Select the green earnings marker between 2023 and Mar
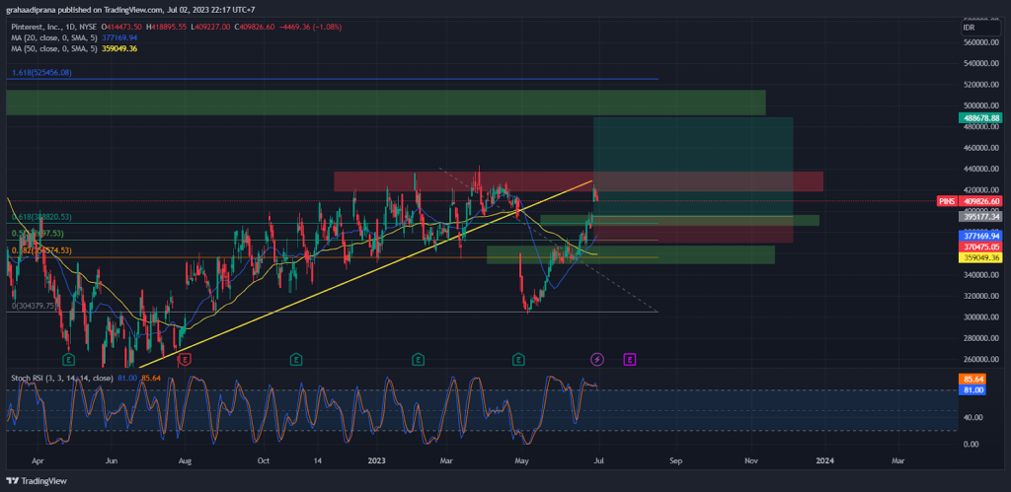The height and width of the screenshot is (492, 1011). coord(418,359)
